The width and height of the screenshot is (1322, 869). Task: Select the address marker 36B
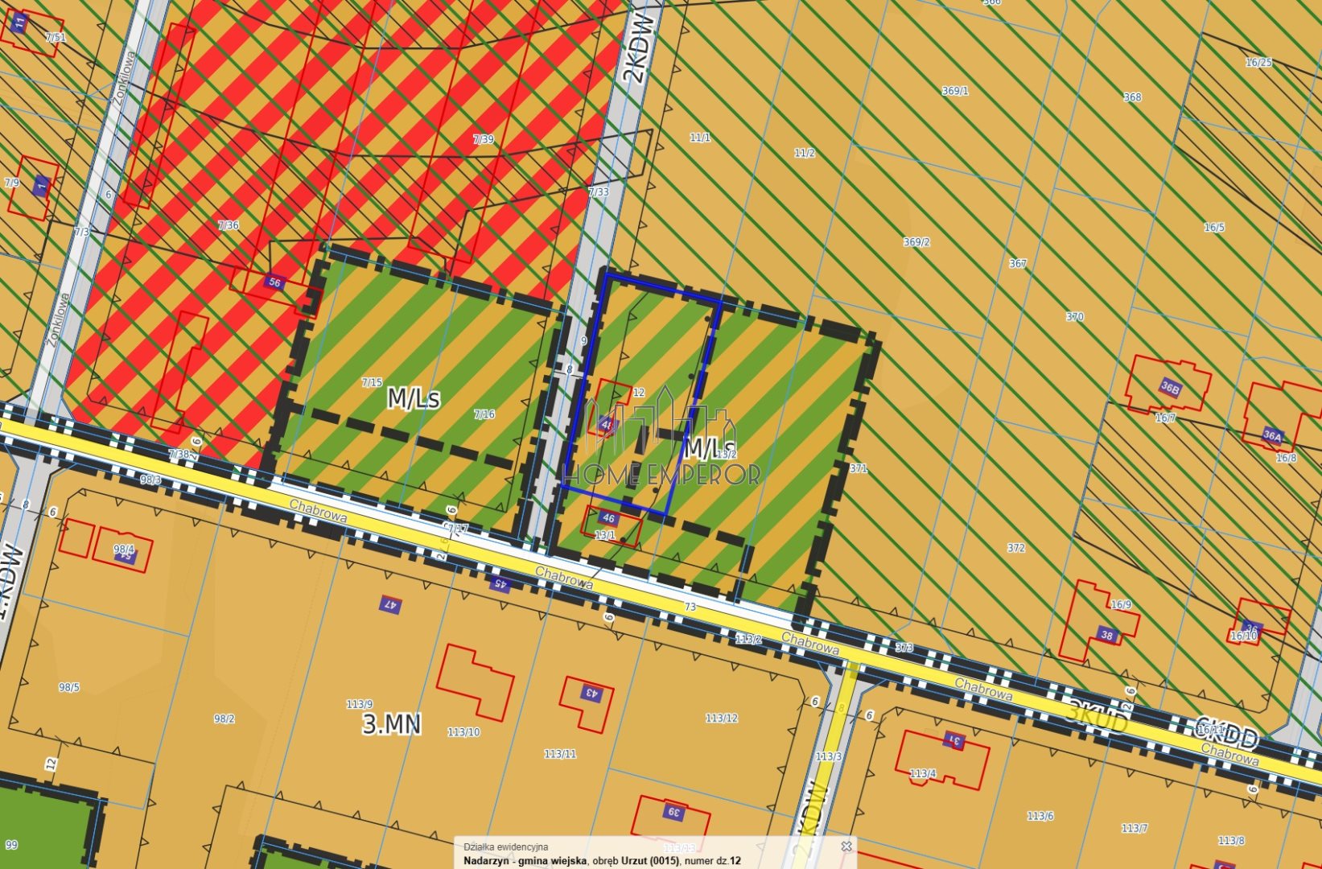pyautogui.click(x=1169, y=387)
